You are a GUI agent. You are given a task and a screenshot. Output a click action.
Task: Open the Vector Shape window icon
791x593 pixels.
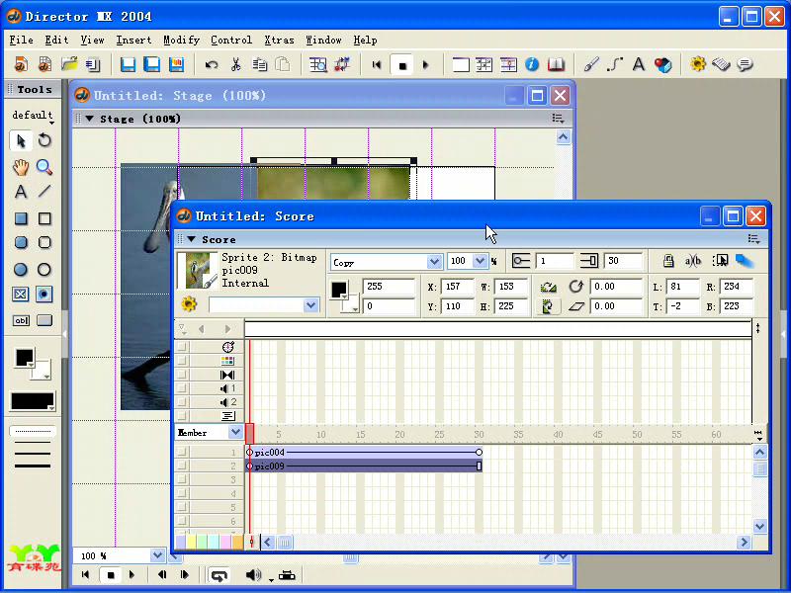pos(615,64)
